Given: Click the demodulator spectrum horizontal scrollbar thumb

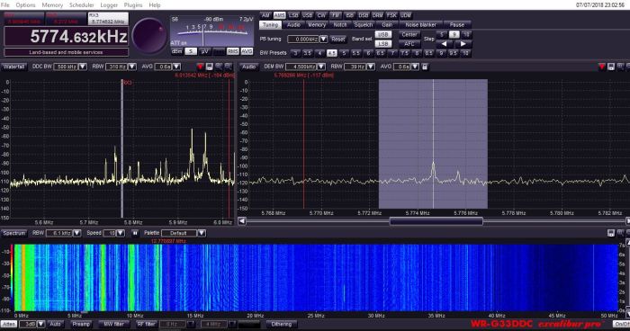Looking at the screenshot, I should (436, 221).
